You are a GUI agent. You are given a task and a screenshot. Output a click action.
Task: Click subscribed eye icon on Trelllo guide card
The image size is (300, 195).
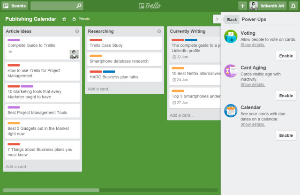pyautogui.click(x=10, y=52)
